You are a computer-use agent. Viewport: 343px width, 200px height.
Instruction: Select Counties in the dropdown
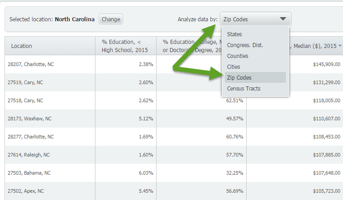click(238, 56)
